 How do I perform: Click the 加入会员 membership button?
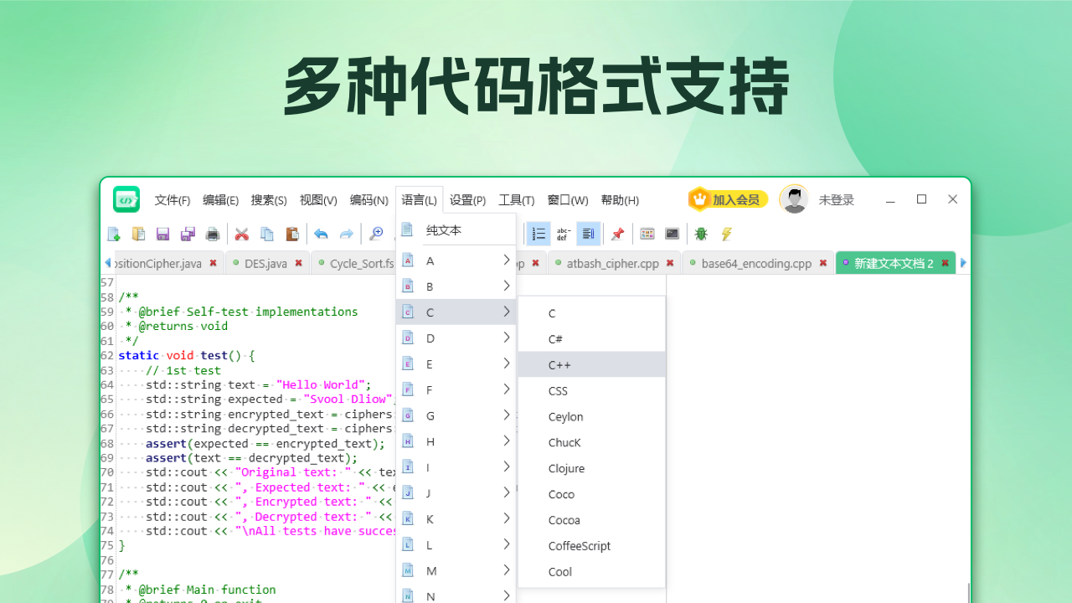point(728,199)
